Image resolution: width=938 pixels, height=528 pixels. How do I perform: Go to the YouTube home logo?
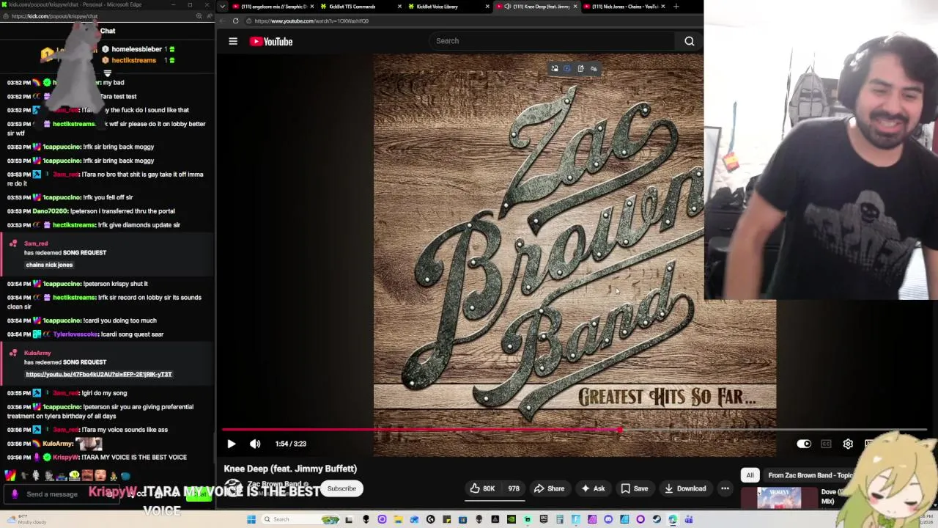pyautogui.click(x=271, y=41)
